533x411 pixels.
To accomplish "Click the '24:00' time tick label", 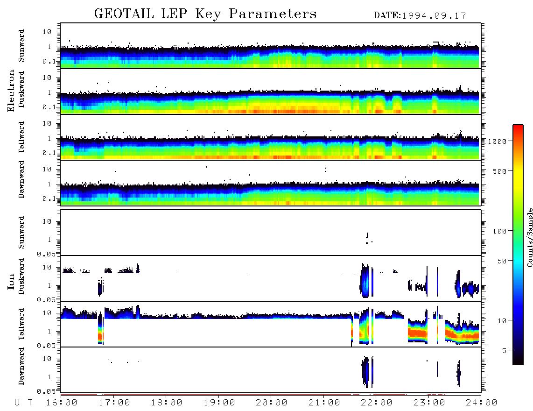I will 482,403.
